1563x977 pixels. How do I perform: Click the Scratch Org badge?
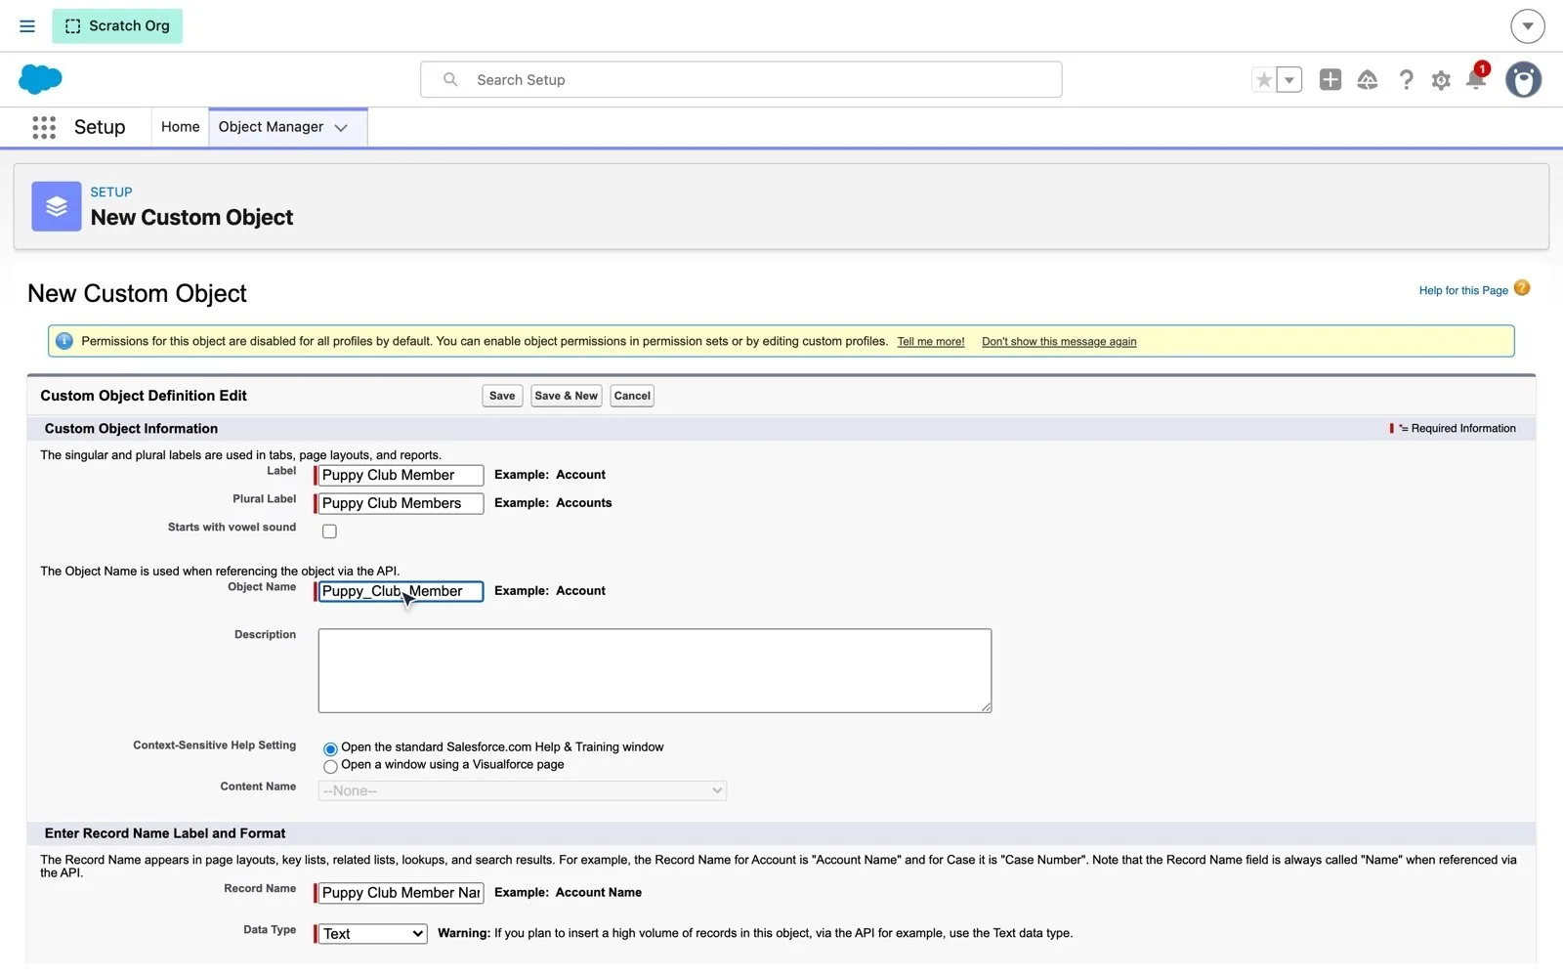(117, 26)
